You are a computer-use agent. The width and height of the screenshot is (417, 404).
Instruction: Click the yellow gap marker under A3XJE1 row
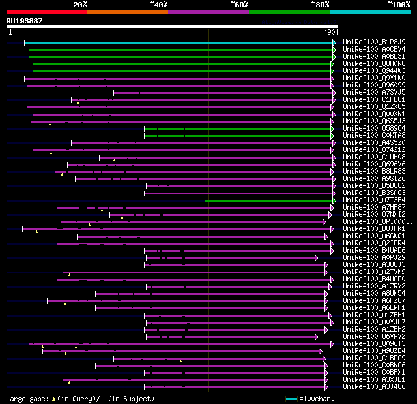click(70, 382)
